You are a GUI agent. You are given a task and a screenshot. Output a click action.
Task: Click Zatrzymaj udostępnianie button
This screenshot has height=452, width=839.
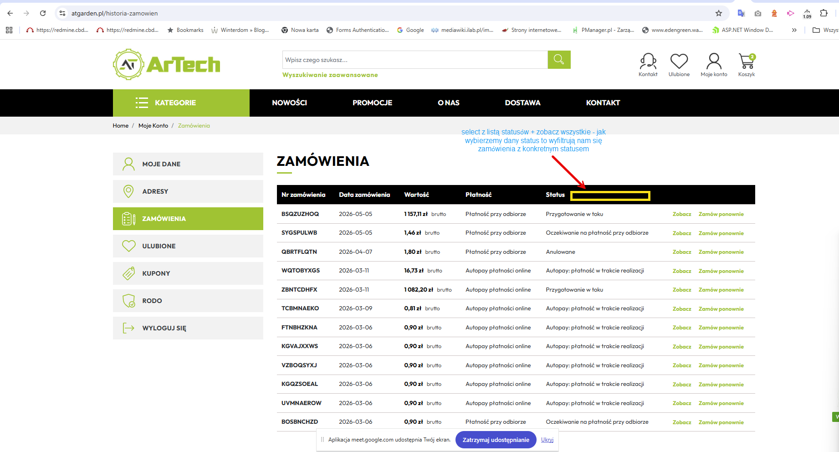click(x=496, y=440)
